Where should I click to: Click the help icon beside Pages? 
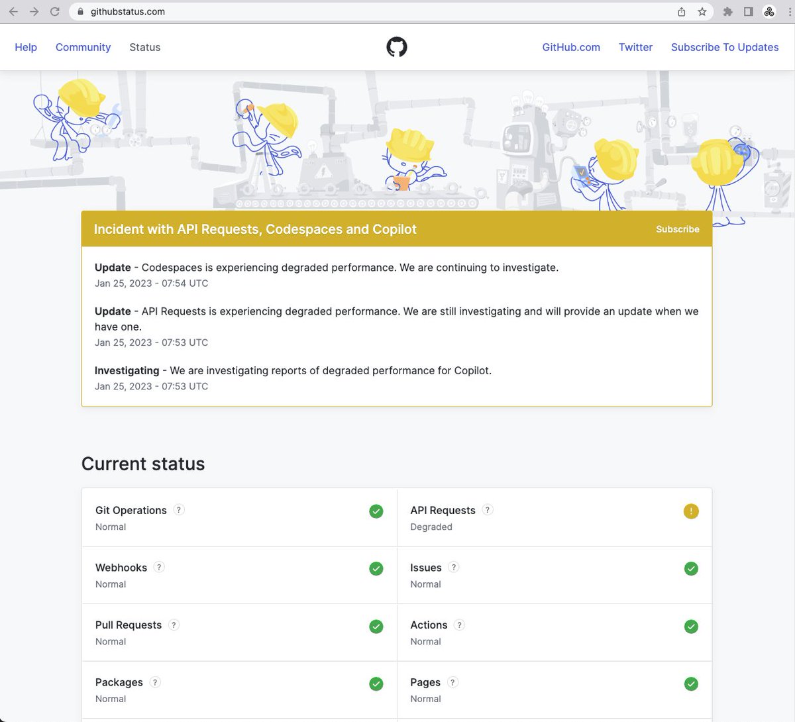tap(452, 682)
